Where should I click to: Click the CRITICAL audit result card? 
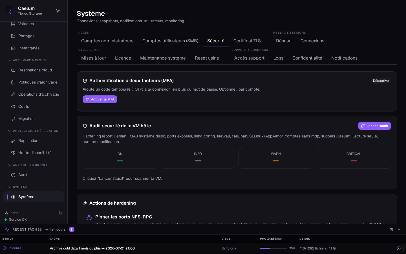click(x=354, y=158)
